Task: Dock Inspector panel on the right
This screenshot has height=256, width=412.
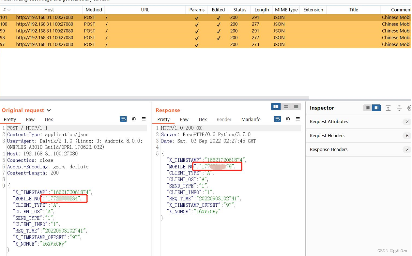Action: 376,108
